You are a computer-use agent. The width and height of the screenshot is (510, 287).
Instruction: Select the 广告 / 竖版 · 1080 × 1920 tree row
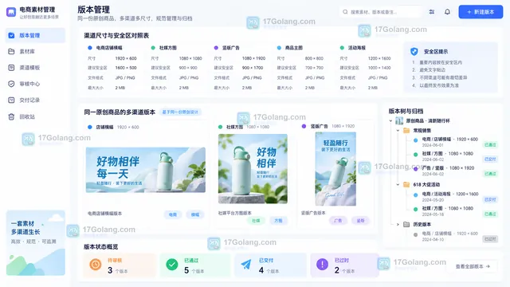(455, 171)
